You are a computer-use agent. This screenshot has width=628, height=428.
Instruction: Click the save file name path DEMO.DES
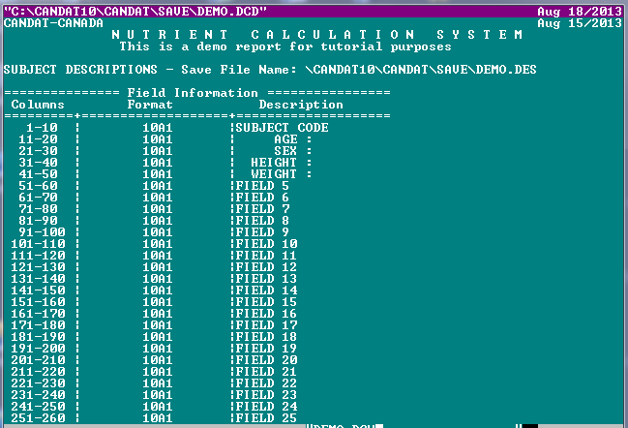pos(421,70)
